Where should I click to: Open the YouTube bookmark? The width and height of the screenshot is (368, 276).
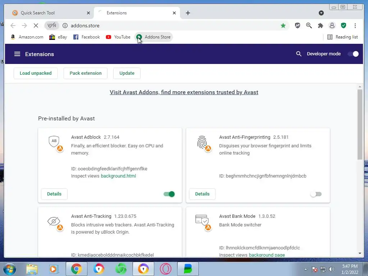tap(118, 37)
